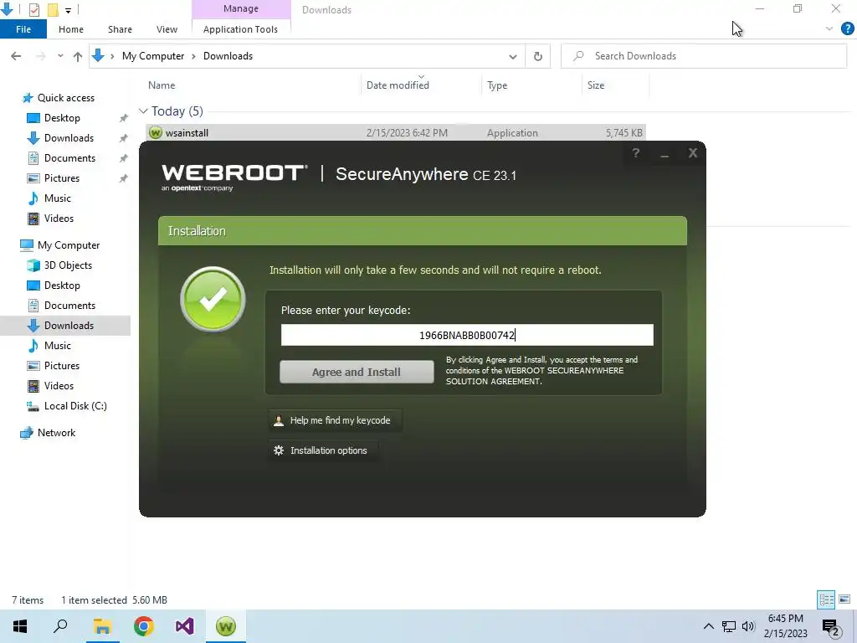The image size is (857, 643).
Task: Click the Properties quick access toolbar icon
Action: pyautogui.click(x=33, y=9)
